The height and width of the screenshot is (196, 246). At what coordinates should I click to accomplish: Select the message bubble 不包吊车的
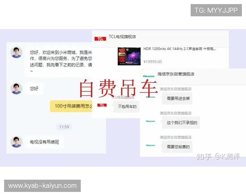[x=126, y=107]
